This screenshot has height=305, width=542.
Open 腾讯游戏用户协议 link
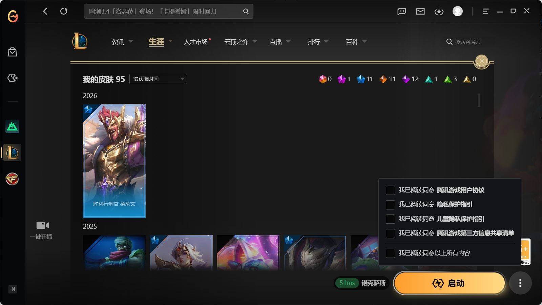tap(461, 190)
